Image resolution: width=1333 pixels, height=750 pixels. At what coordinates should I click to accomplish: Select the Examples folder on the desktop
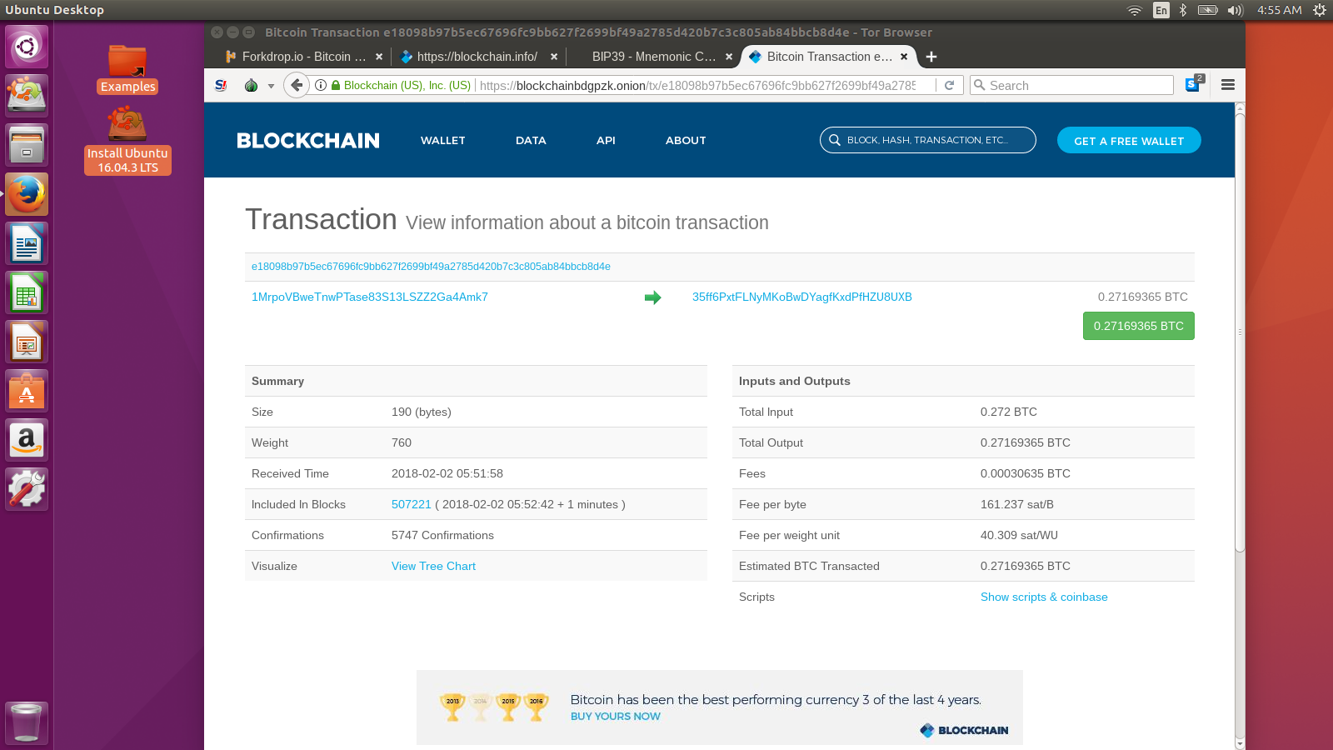click(x=127, y=69)
